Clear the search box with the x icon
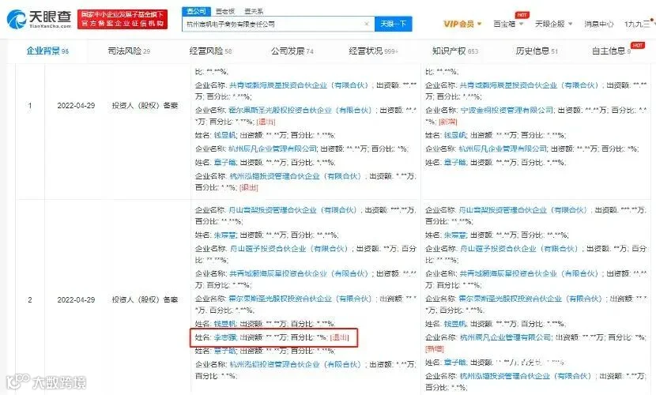Viewport: 656px width, 395px height. 367,24
